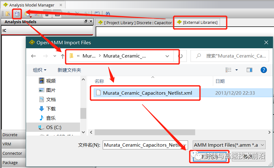
Task: Open AMM Import Files type dropdown
Action: point(229,145)
